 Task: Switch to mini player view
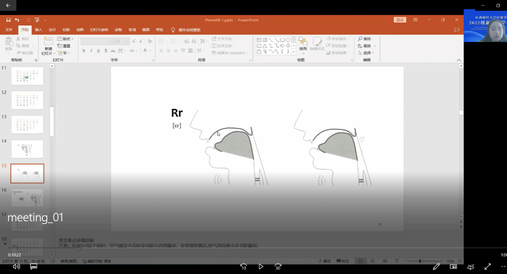tap(453, 266)
